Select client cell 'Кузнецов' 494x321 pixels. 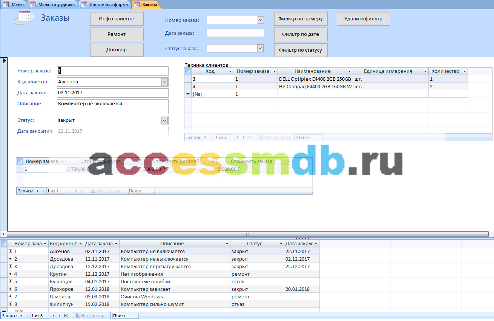coord(66,281)
